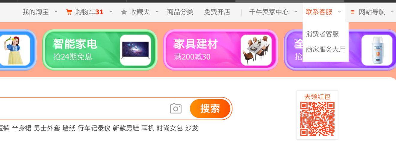
Task: Open the TV thumbnail in 智能家电 banner
Action: pos(135,50)
